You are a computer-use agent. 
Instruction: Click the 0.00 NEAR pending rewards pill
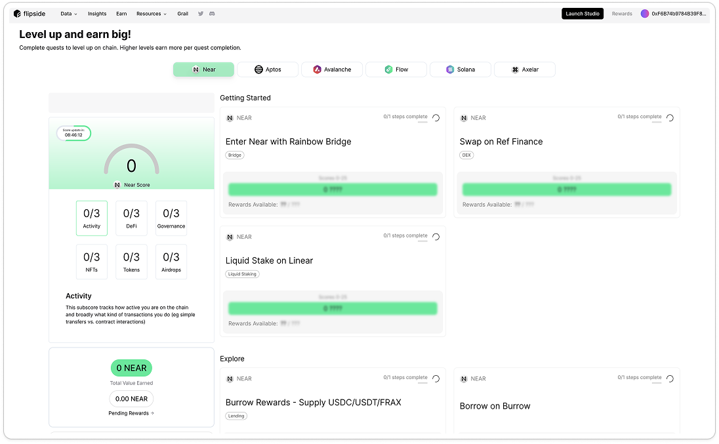(132, 399)
